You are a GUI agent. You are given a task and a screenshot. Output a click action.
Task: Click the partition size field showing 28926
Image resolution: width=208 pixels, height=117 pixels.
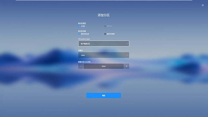[x=104, y=66]
